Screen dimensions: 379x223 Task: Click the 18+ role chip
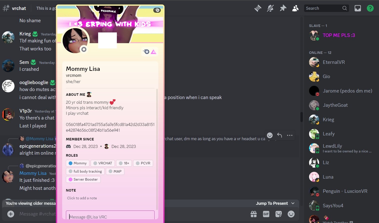click(x=124, y=163)
